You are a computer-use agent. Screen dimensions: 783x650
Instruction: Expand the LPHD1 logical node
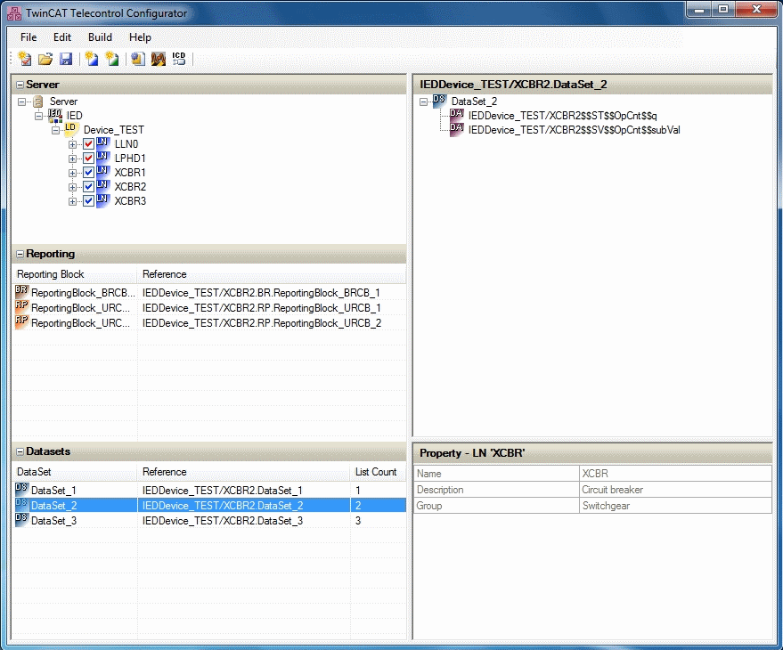coord(73,158)
